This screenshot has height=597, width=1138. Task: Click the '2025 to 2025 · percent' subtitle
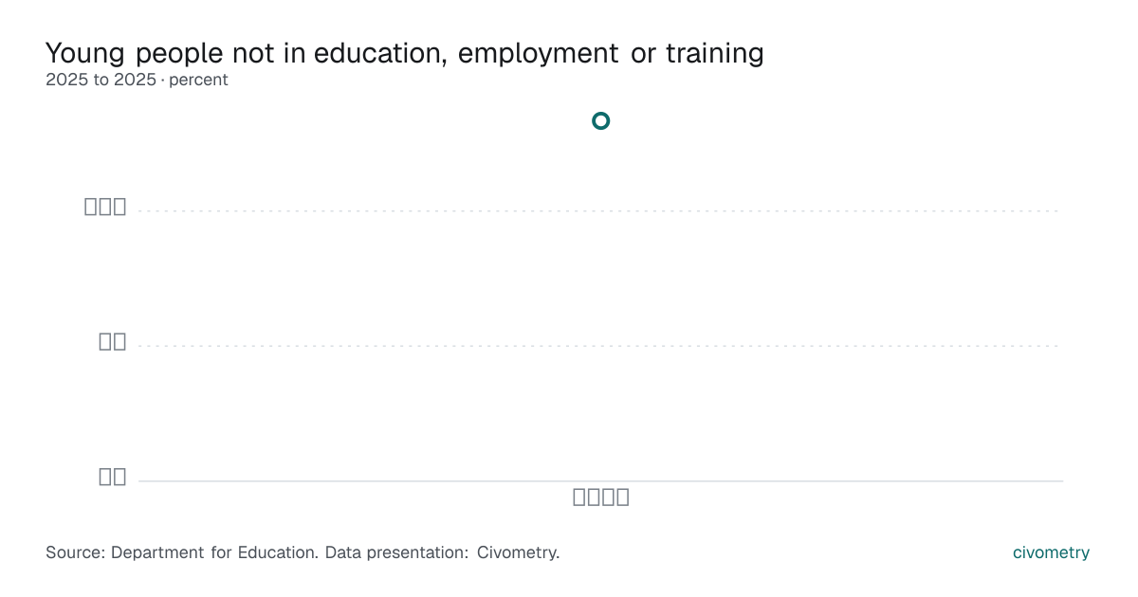(x=137, y=80)
